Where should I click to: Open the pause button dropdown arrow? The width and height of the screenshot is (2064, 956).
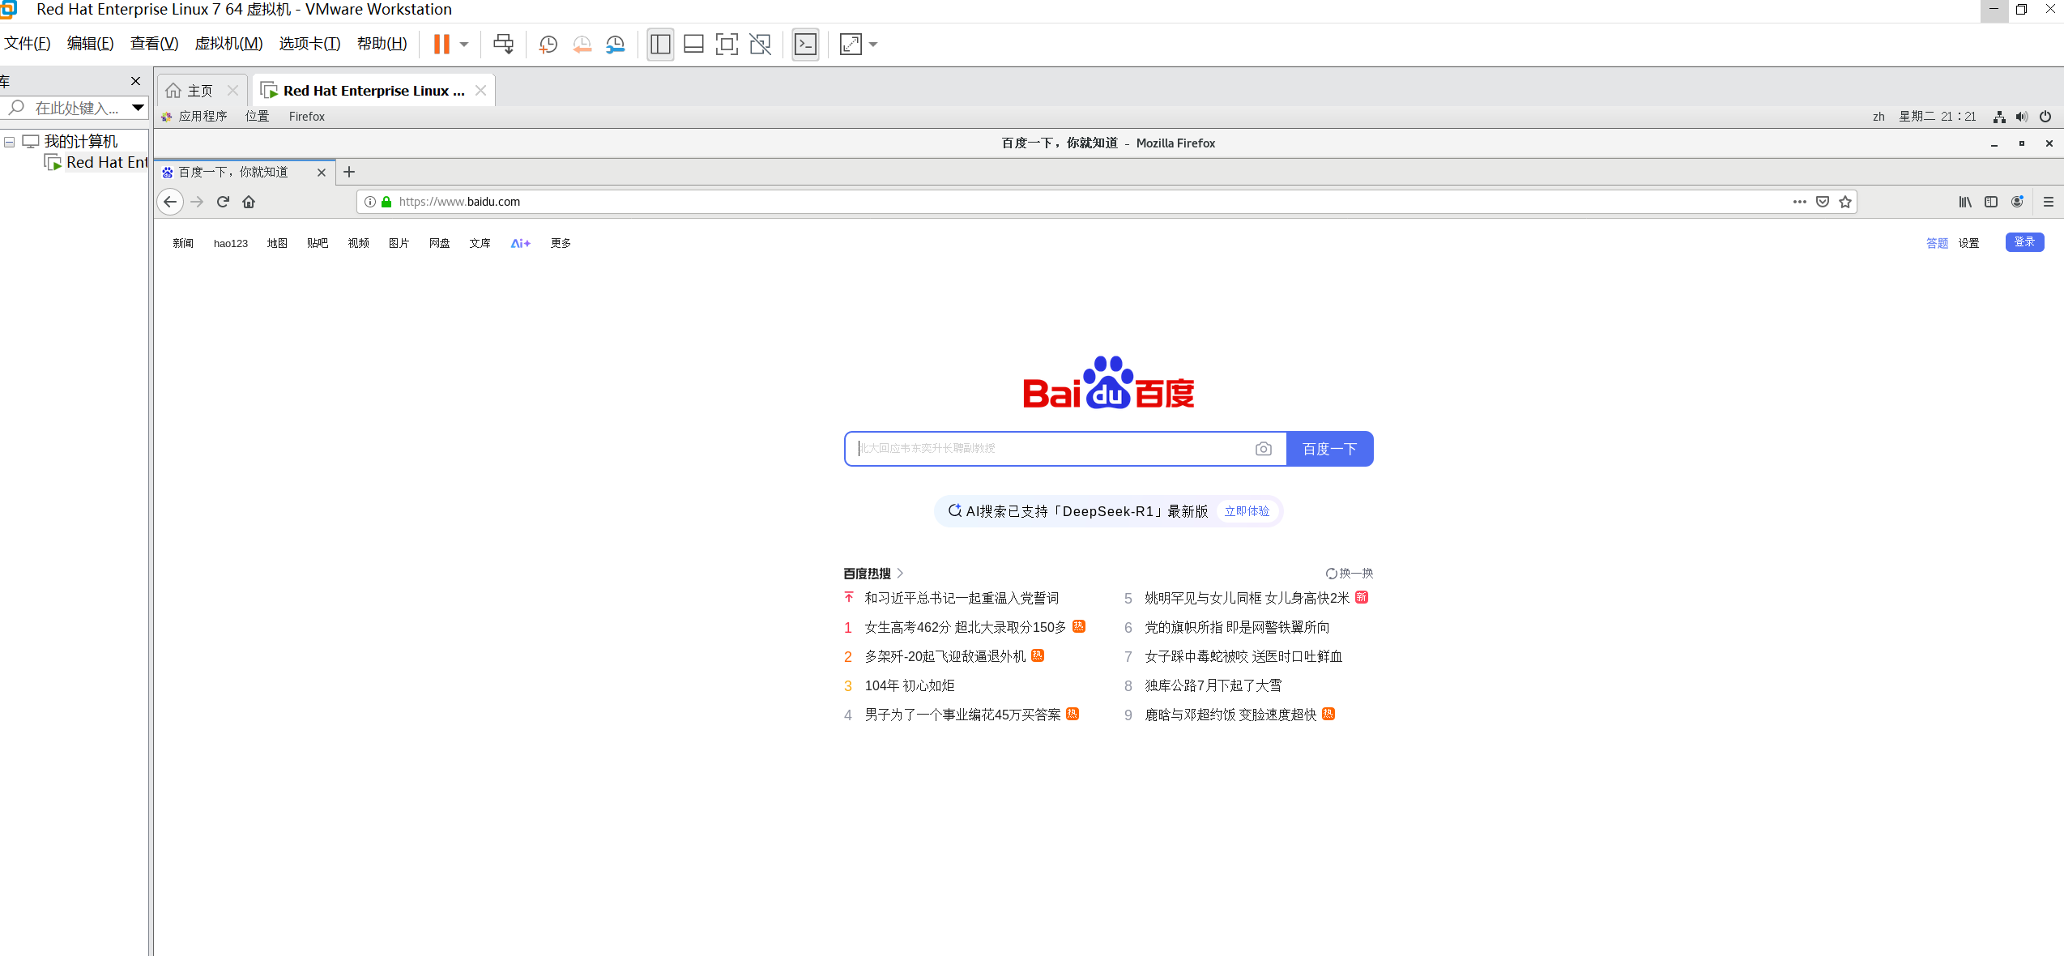[x=463, y=45]
